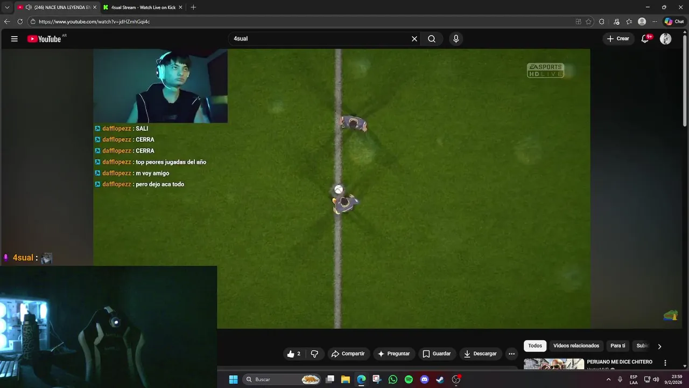This screenshot has width=689, height=388.
Task: Close the NACE UNA LEYENDA tab
Action: click(x=95, y=8)
